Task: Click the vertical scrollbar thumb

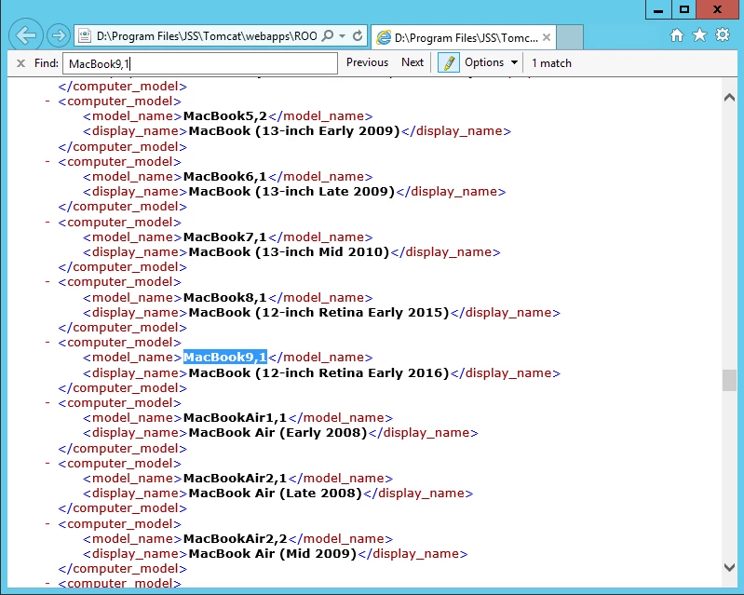Action: (729, 381)
